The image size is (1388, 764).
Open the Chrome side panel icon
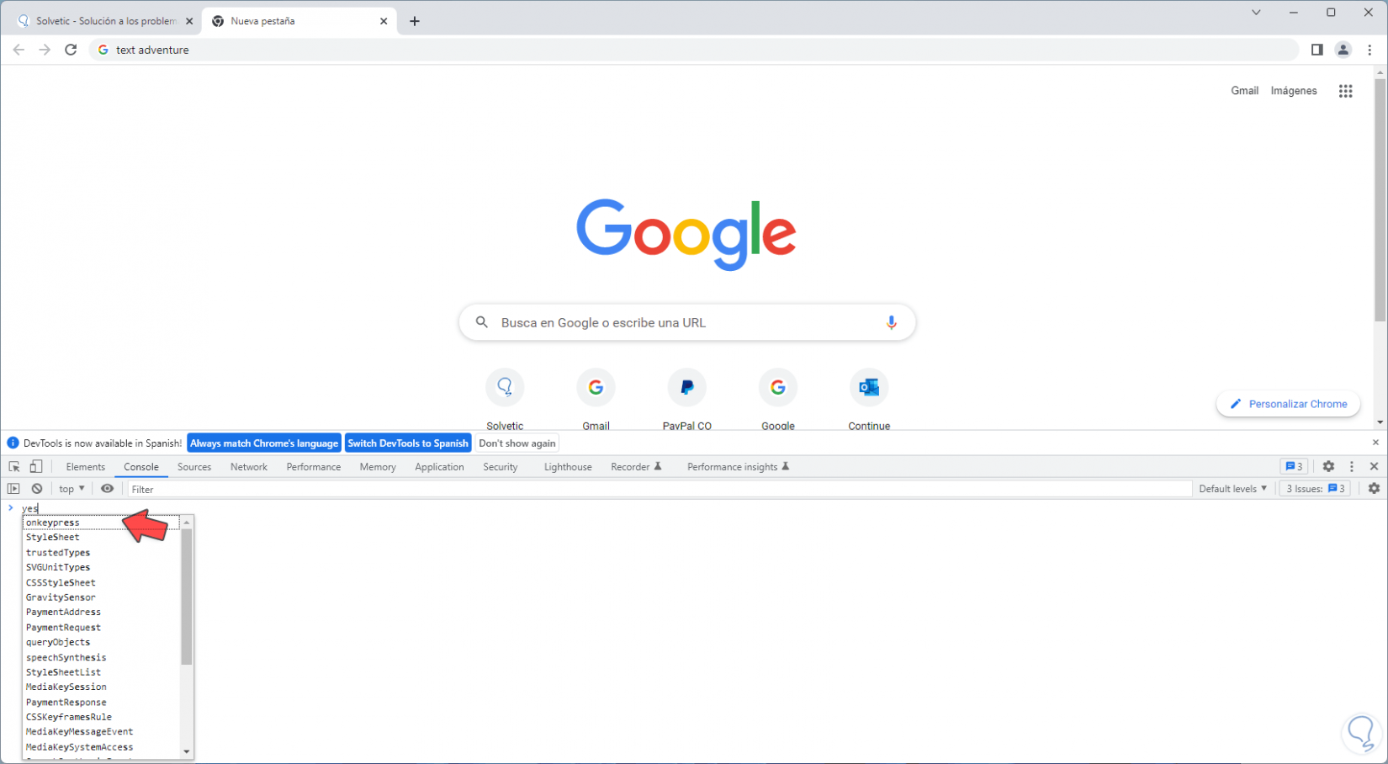click(x=1316, y=50)
